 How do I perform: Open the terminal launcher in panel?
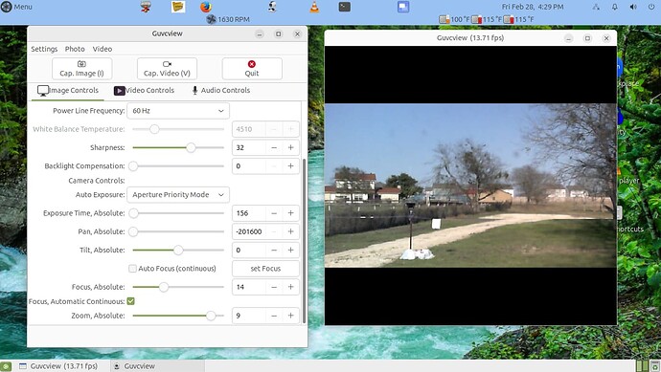pos(345,7)
